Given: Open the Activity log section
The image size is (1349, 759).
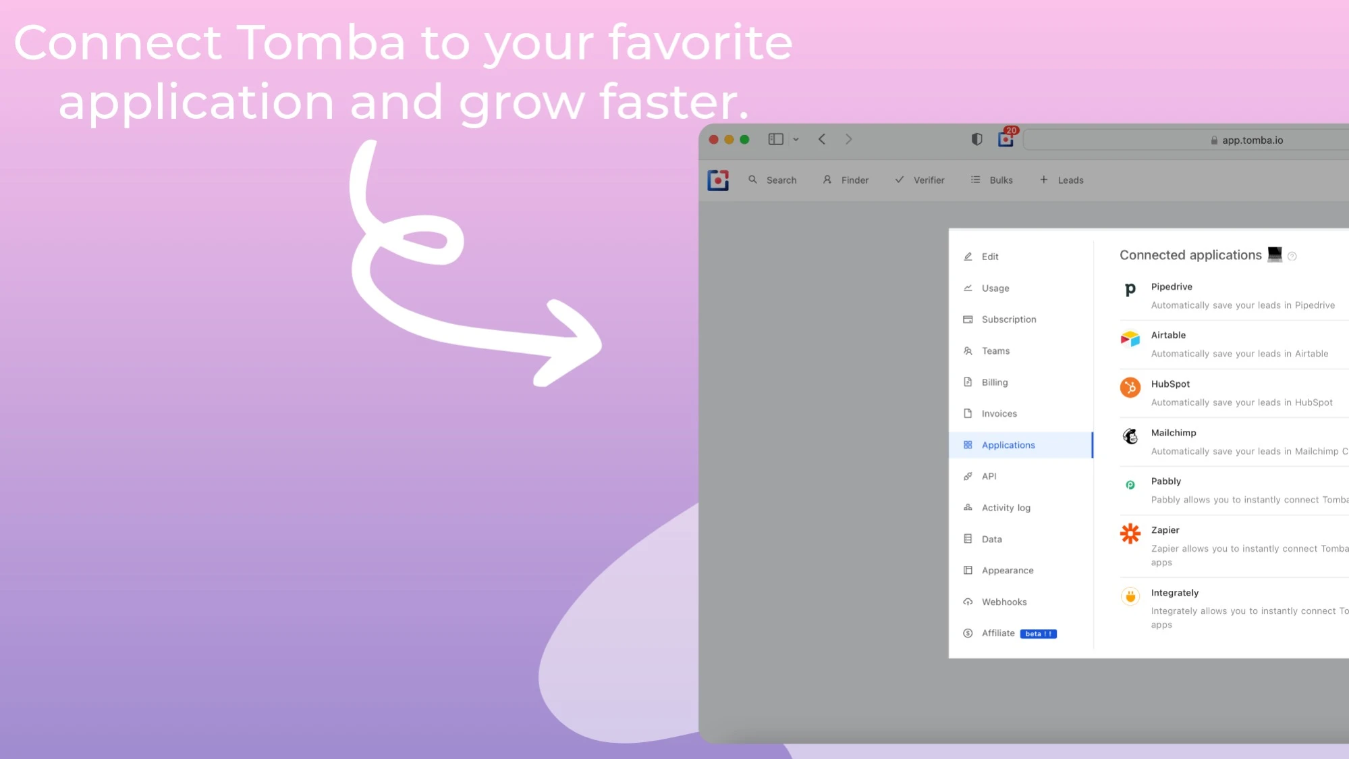Looking at the screenshot, I should tap(1006, 507).
